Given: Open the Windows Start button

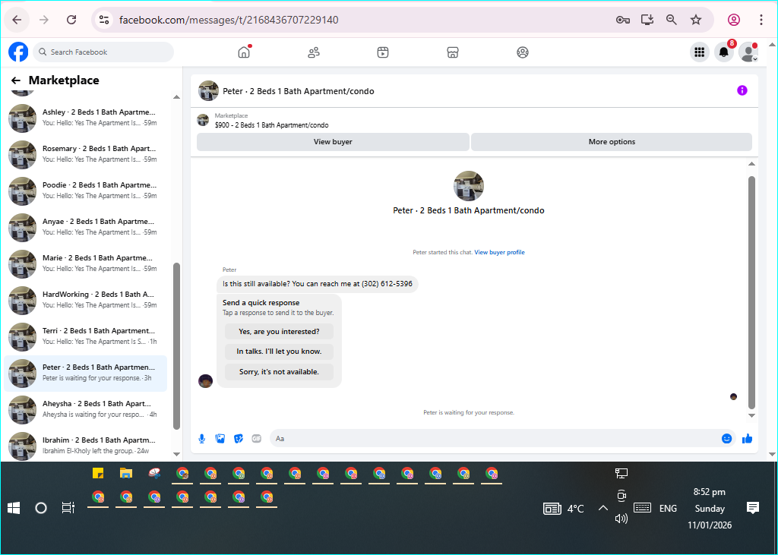Looking at the screenshot, I should 14,508.
